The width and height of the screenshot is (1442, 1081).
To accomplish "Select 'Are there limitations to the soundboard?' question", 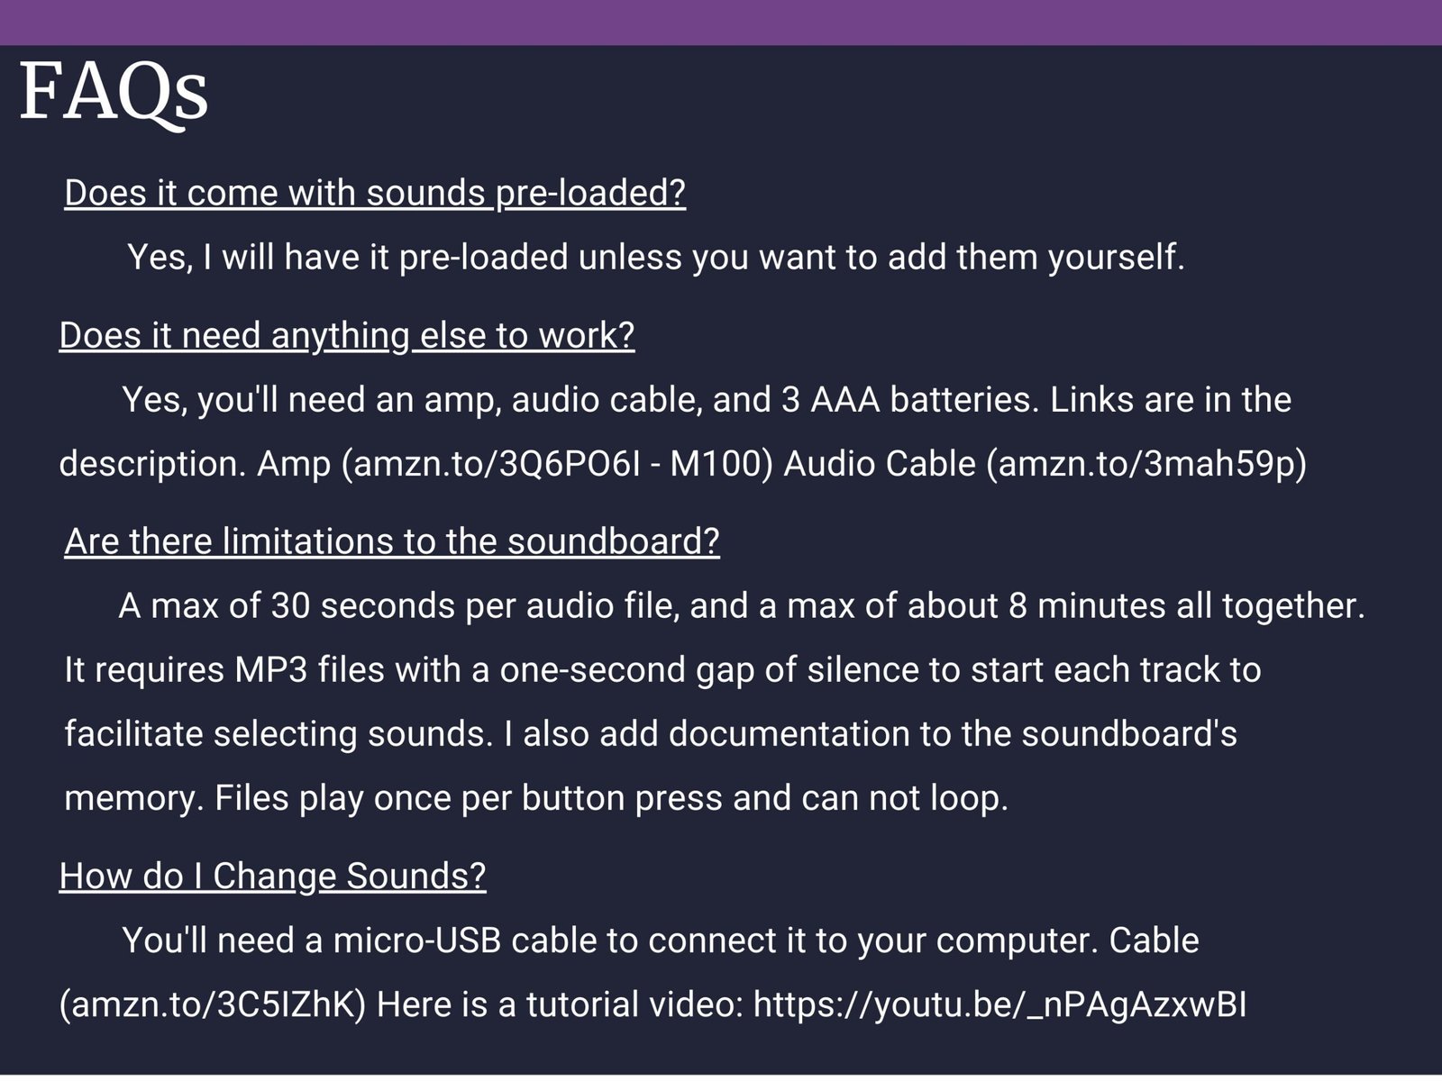I will pyautogui.click(x=392, y=542).
